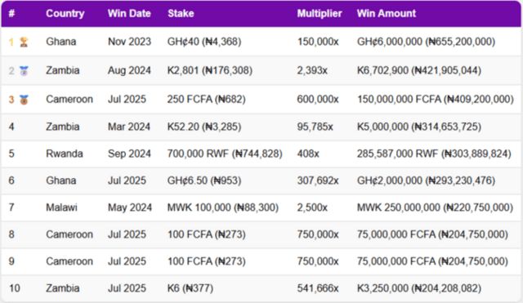This screenshot has height=303, width=523.
Task: Click the 750,000x multiplier in row 9
Action: coord(318,261)
